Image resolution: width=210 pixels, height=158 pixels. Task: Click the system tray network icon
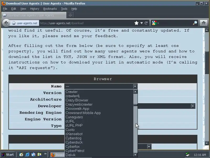188,155
